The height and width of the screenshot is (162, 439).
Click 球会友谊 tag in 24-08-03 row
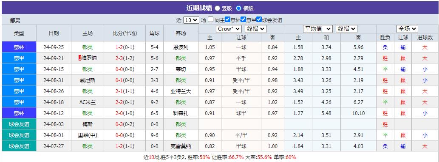(19, 124)
